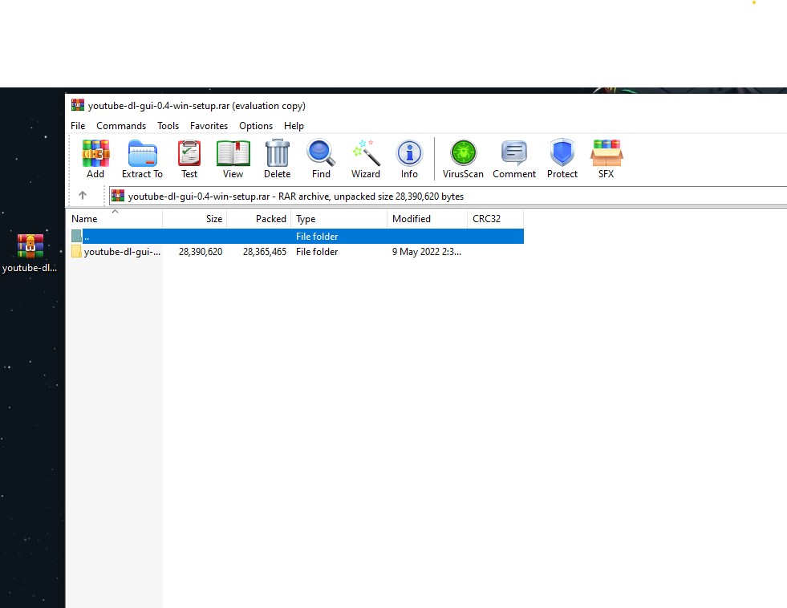Open Extract To from the toolbar
The image size is (787, 608).
point(142,159)
